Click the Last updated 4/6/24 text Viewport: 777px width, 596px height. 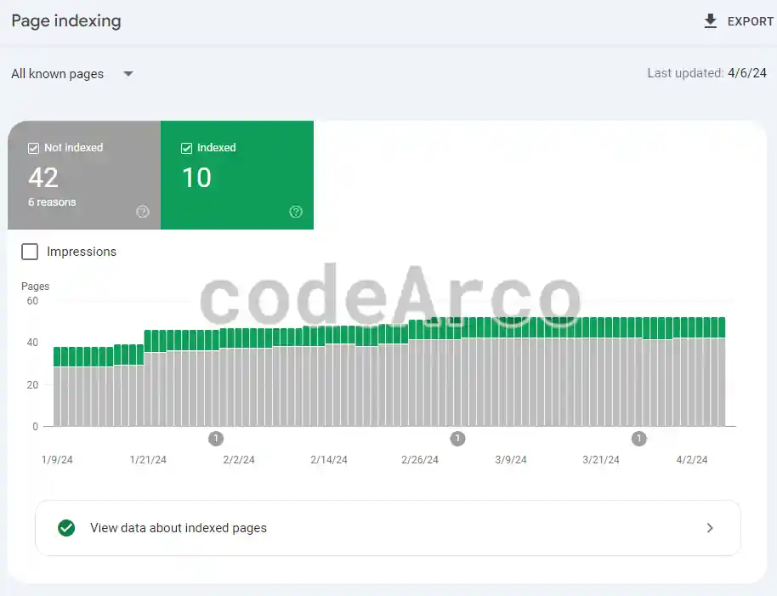[x=706, y=73]
